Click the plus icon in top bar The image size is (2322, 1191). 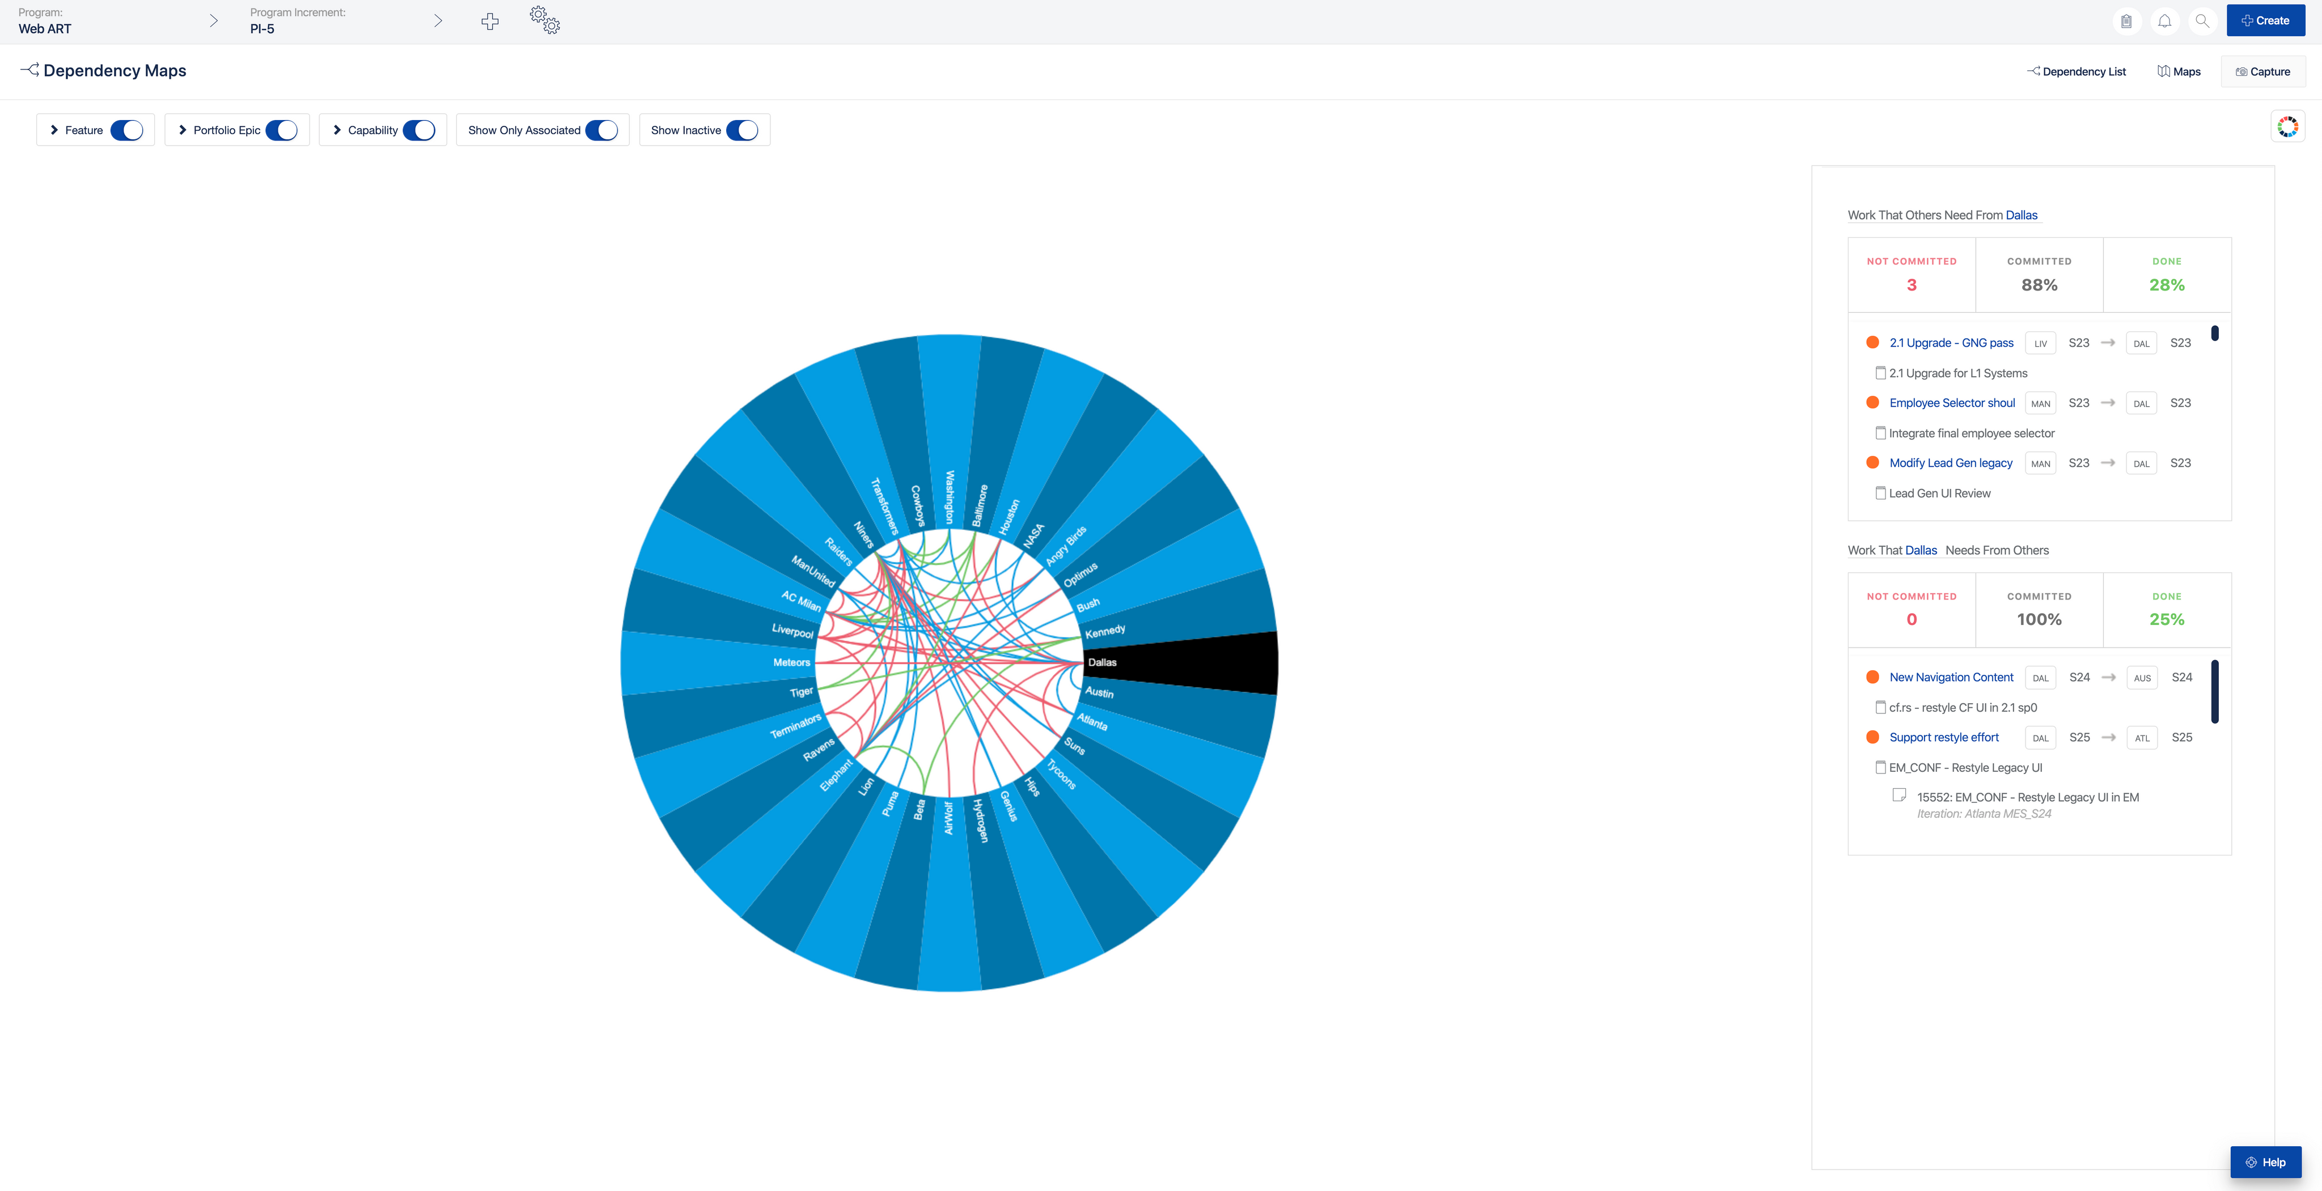point(489,22)
